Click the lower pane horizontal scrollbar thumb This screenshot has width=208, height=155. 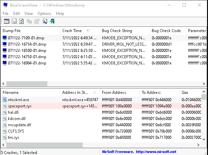pos(45,145)
